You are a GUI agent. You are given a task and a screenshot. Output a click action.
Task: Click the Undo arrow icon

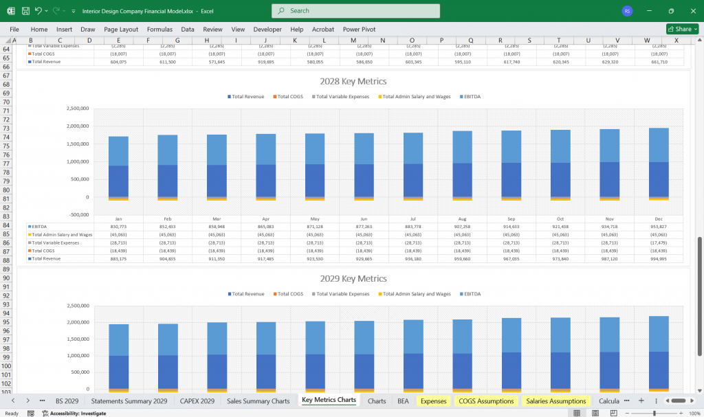pos(38,11)
